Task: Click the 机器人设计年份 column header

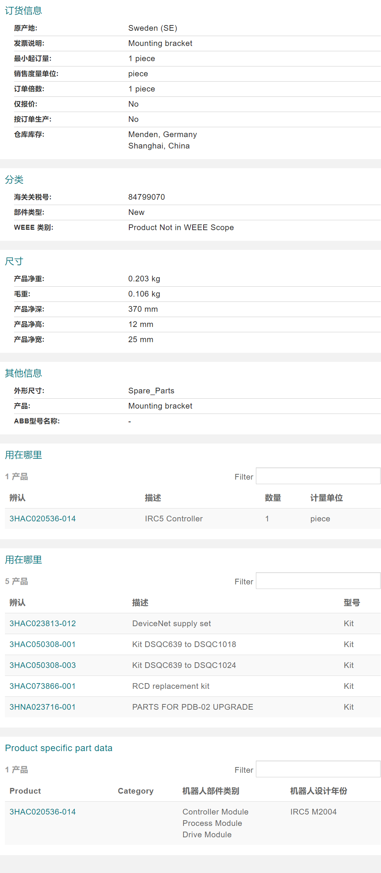Action: tap(318, 791)
